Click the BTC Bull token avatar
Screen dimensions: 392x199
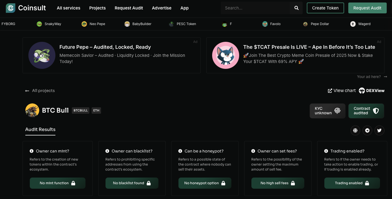[x=32, y=110]
